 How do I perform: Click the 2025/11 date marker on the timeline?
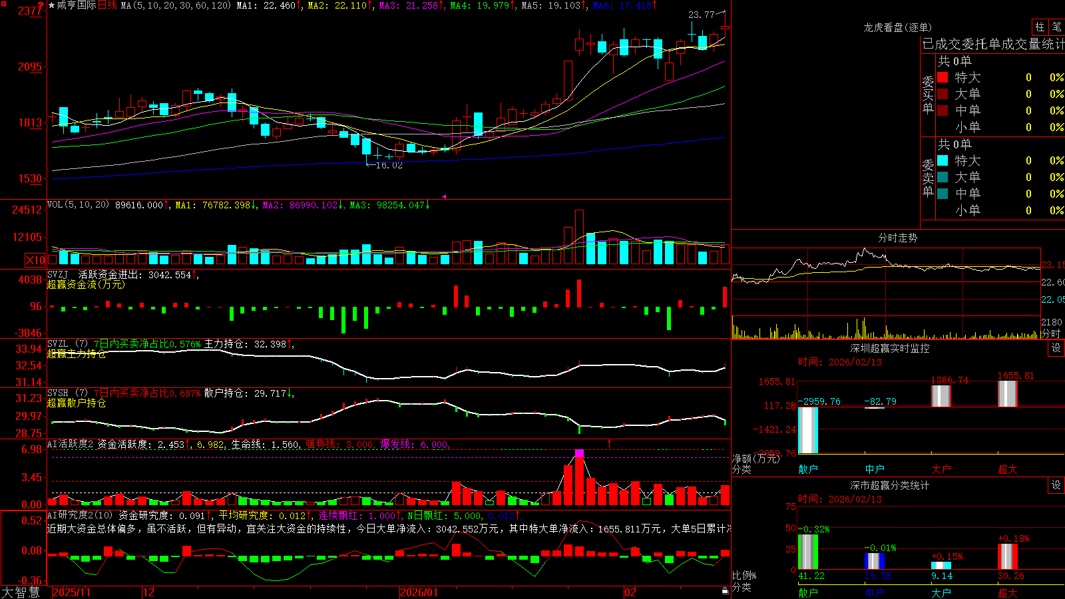(x=71, y=592)
